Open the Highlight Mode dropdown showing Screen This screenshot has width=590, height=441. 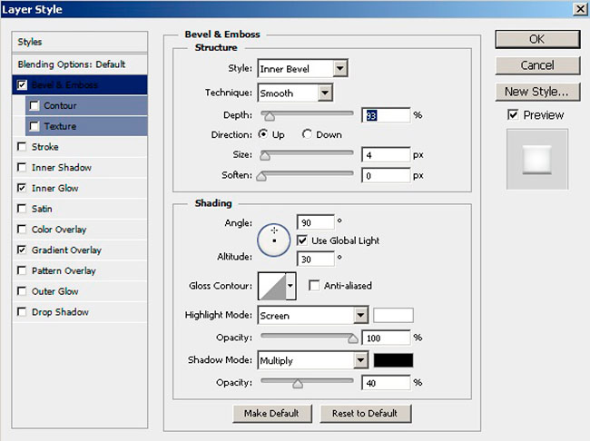pos(312,315)
